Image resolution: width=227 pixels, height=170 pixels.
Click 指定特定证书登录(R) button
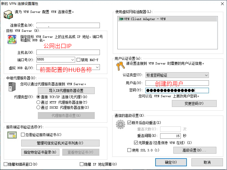click(x=40, y=152)
